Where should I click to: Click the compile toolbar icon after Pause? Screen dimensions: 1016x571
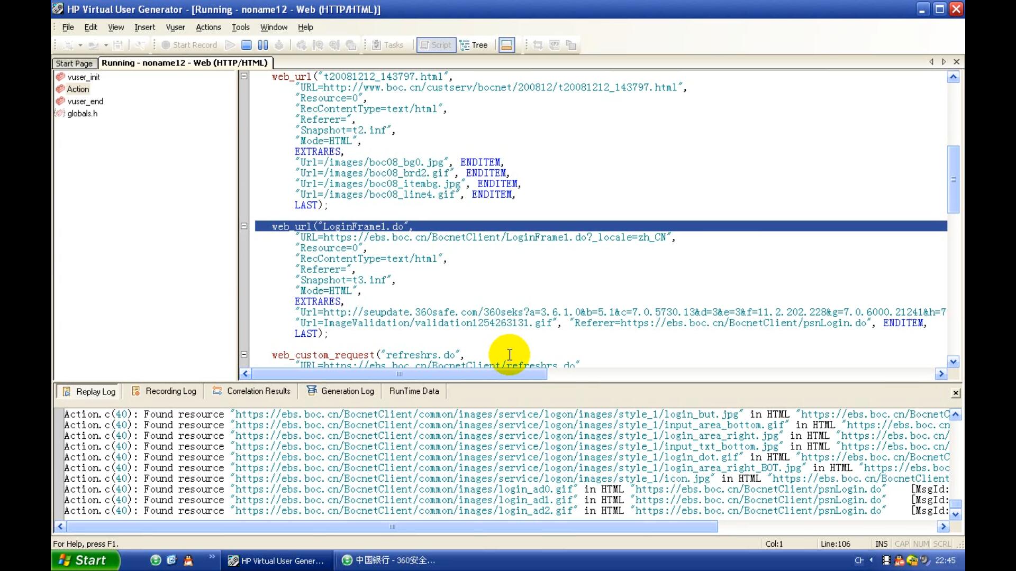coord(279,45)
